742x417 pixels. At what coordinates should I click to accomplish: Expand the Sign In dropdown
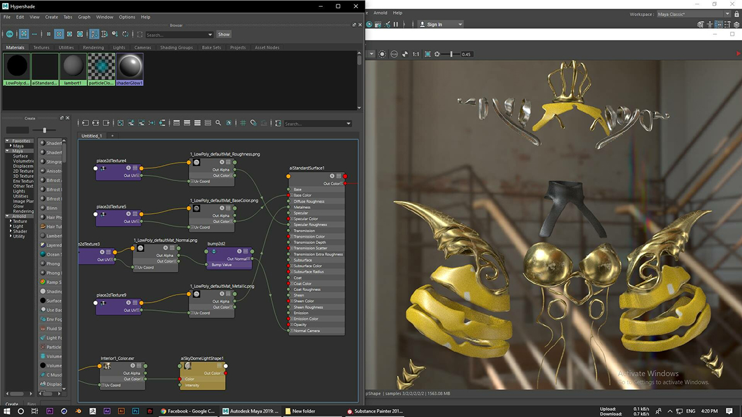[460, 24]
